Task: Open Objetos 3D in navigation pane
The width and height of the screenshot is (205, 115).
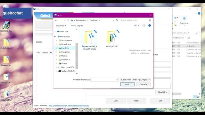Action: [x=66, y=60]
